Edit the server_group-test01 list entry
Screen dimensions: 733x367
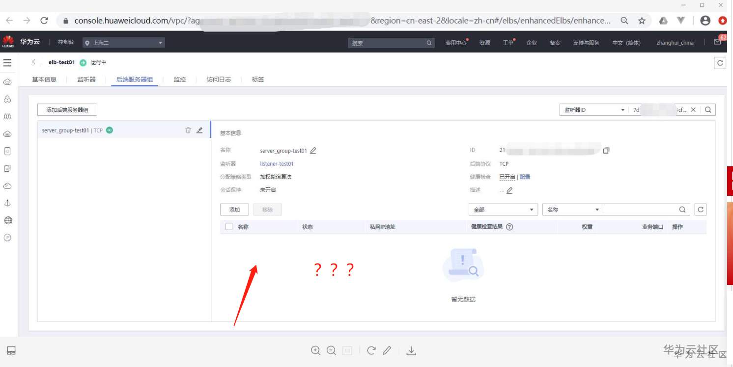point(199,130)
